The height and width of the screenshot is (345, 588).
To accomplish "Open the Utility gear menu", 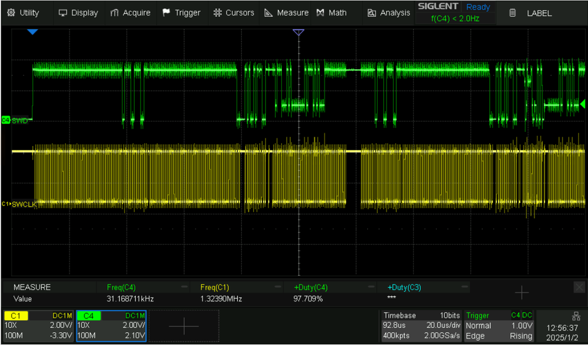I will point(24,13).
